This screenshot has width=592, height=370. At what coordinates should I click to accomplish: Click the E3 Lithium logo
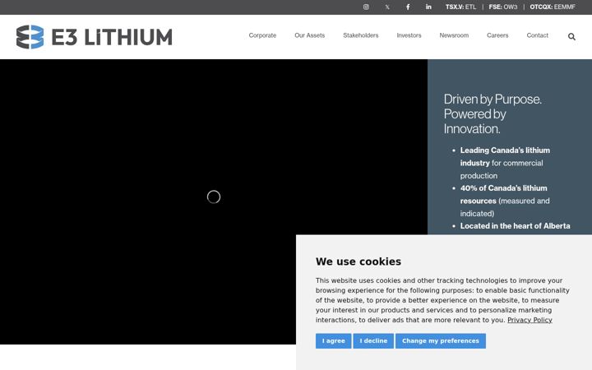pos(94,37)
